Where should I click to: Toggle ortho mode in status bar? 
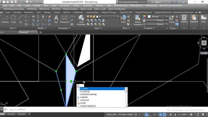point(150,115)
